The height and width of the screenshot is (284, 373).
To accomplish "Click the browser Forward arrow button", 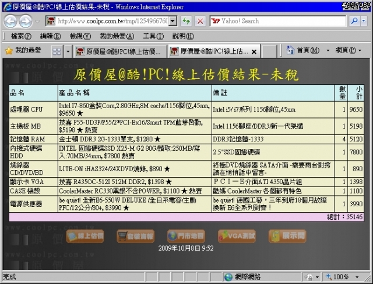I will (x=26, y=21).
